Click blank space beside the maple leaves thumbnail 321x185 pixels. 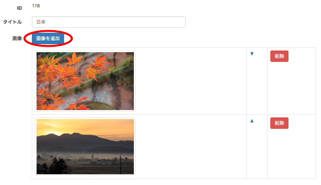click(x=191, y=81)
